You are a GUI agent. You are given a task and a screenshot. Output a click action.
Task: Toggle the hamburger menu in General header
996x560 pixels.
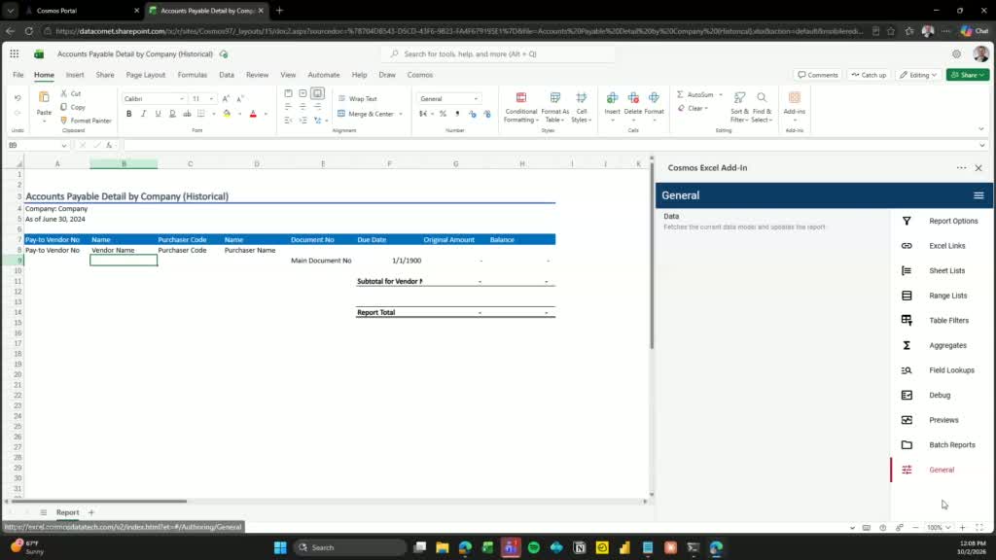coord(978,195)
